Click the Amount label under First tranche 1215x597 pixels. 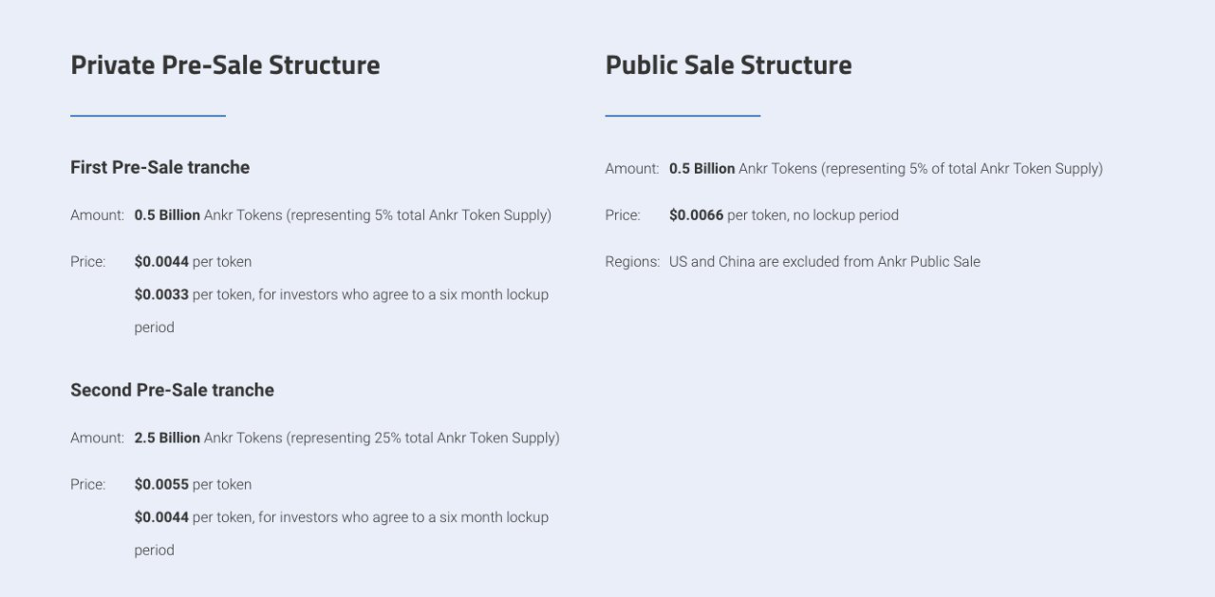tap(97, 215)
